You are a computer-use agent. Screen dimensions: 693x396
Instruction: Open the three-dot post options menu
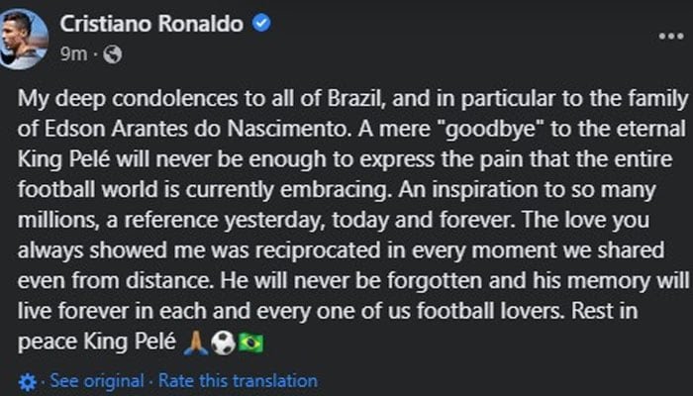point(671,37)
